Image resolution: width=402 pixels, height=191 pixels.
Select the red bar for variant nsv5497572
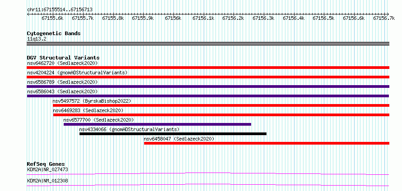tap(221, 105)
